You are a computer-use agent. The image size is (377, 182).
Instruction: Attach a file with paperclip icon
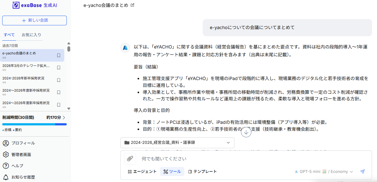click(130, 159)
